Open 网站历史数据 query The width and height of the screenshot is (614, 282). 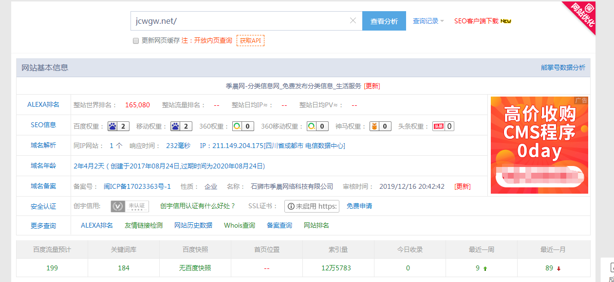[193, 225]
